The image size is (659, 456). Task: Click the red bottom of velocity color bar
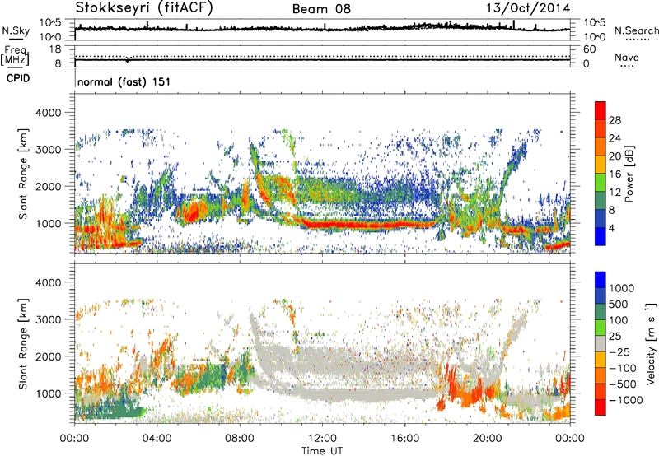pyautogui.click(x=601, y=407)
